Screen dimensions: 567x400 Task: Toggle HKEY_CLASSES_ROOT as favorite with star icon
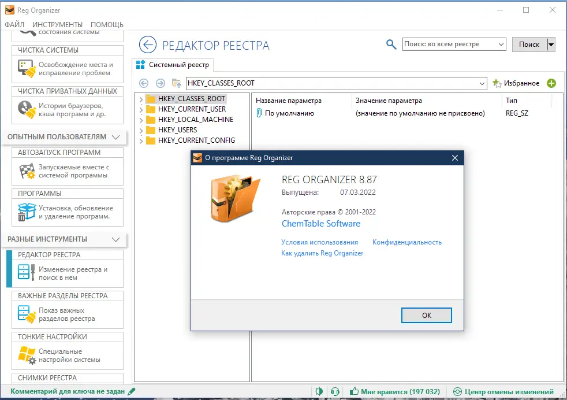[x=496, y=83]
